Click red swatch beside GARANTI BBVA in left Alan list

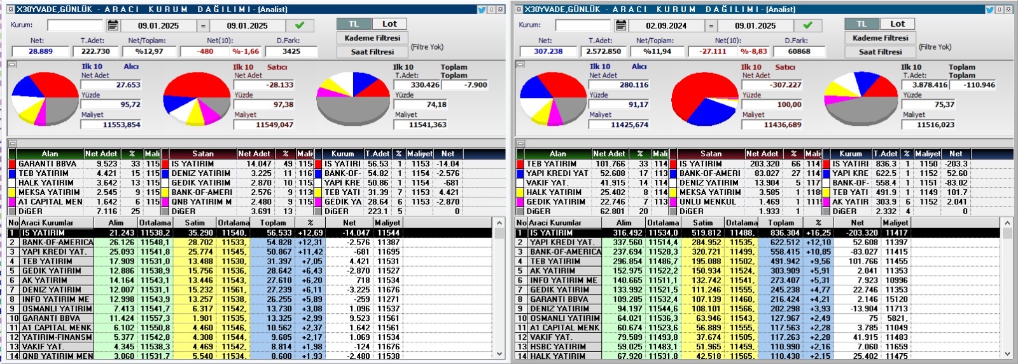(12, 164)
